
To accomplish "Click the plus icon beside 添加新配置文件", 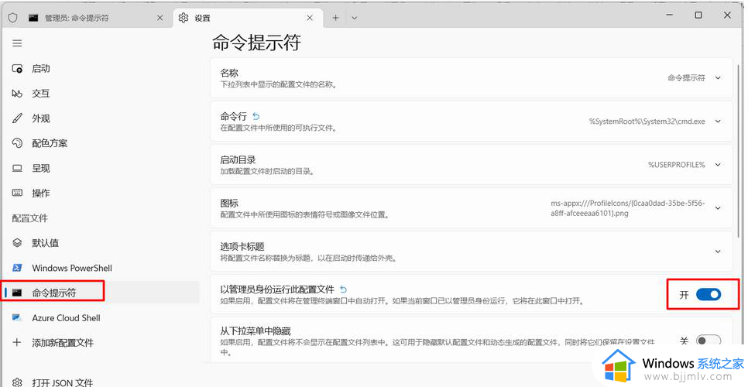I will point(17,342).
